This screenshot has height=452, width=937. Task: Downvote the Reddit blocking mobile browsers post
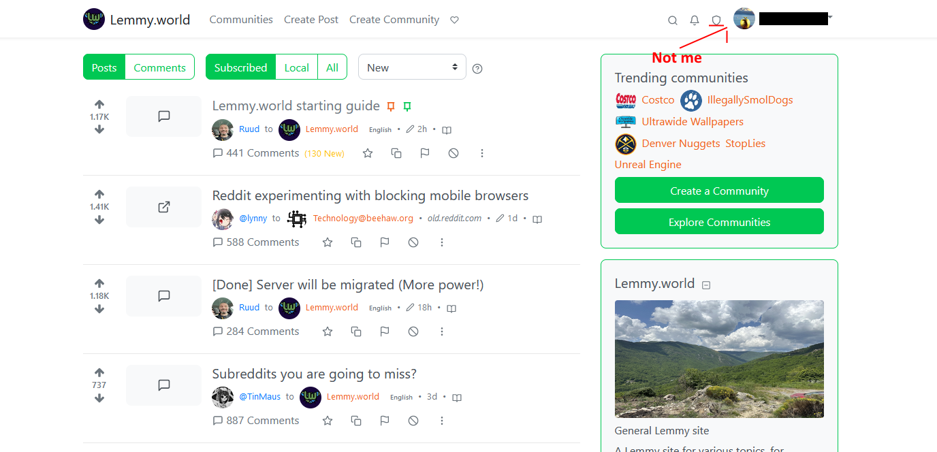99,220
